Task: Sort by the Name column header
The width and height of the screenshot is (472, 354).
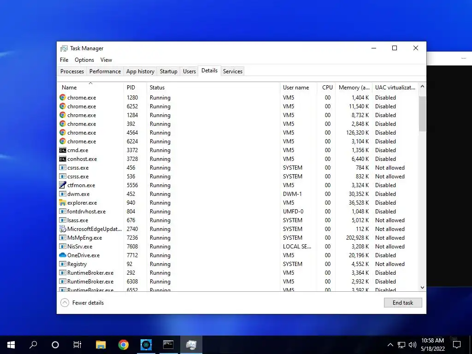Action: coord(90,87)
